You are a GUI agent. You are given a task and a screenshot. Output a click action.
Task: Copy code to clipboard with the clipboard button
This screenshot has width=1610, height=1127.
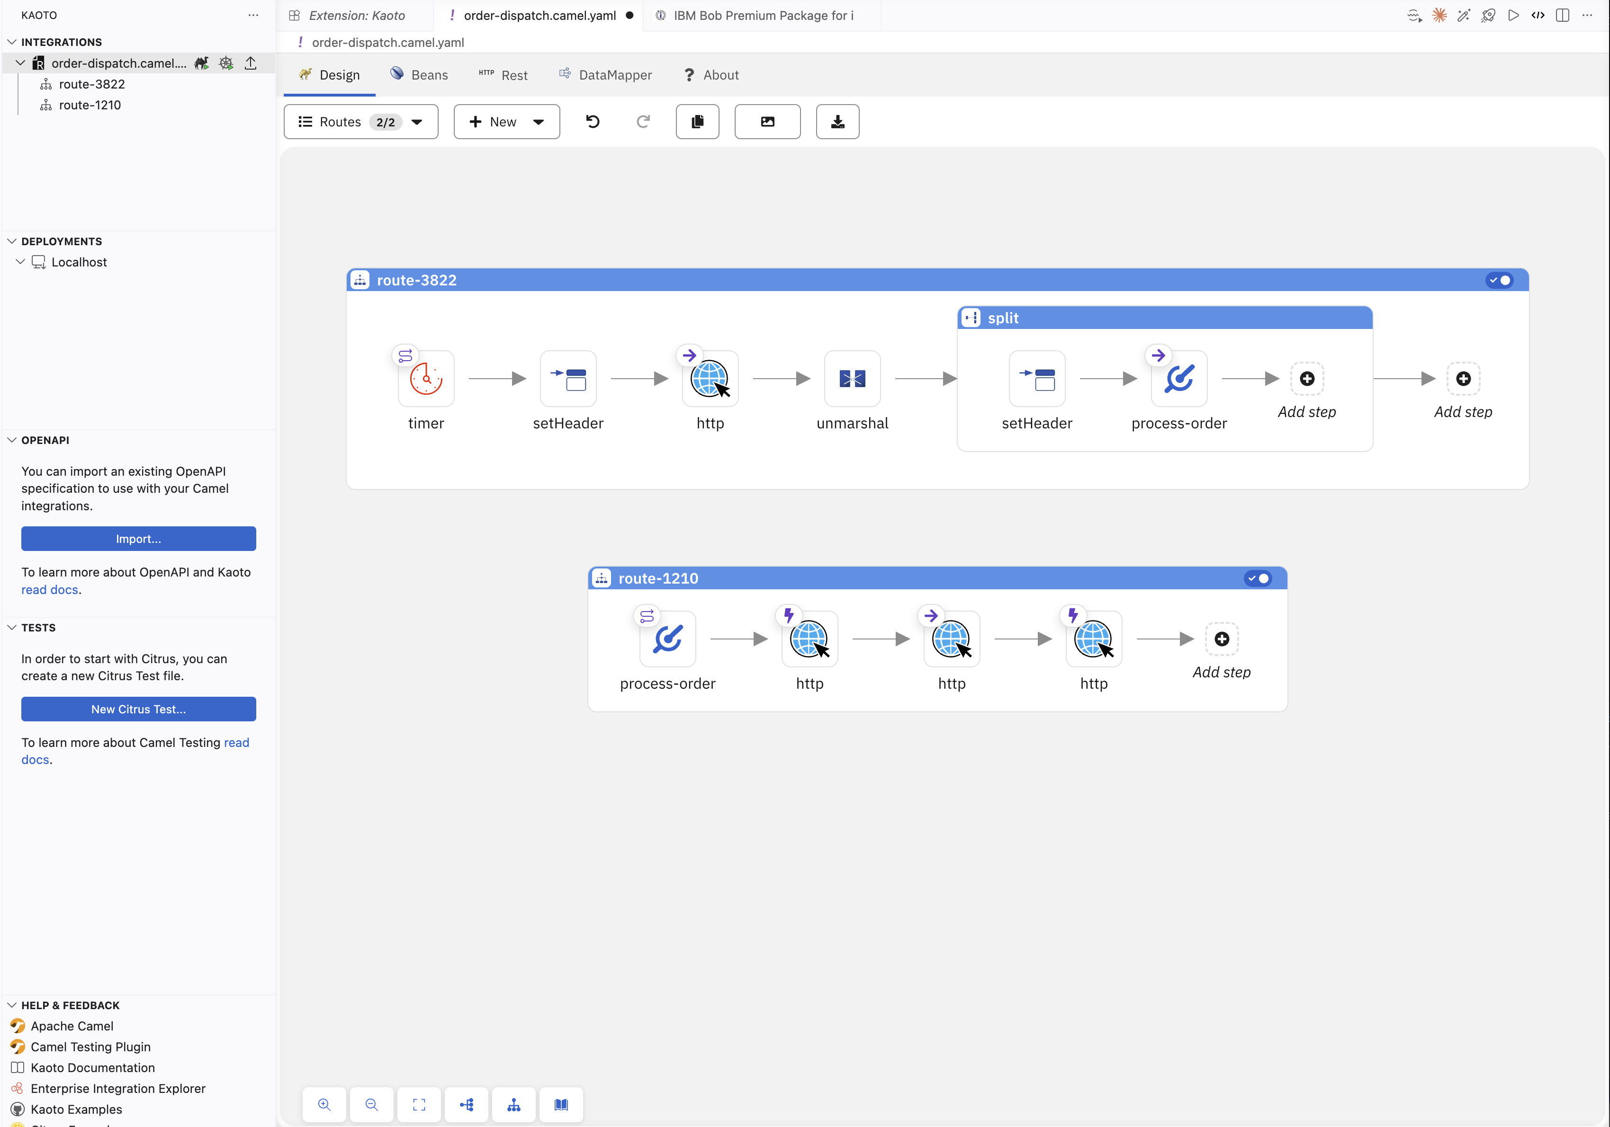697,122
